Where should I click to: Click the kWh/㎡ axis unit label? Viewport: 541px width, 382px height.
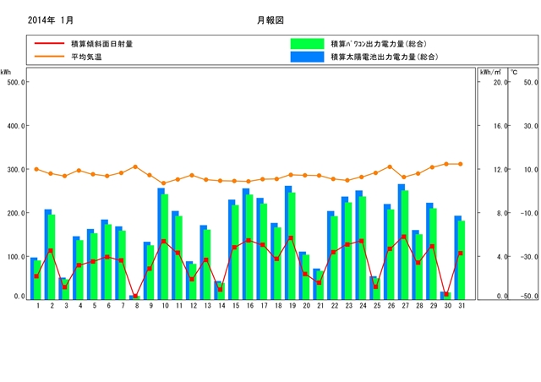pos(490,72)
